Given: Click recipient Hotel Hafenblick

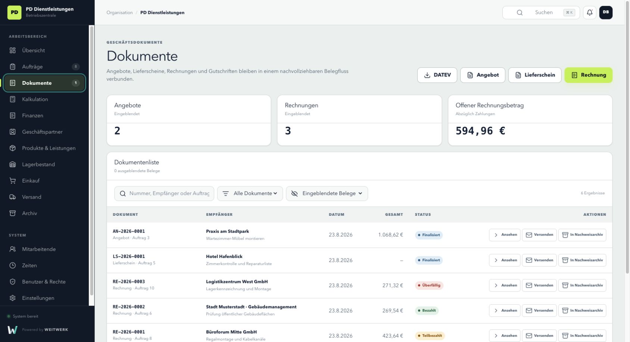Looking at the screenshot, I should [x=224, y=256].
